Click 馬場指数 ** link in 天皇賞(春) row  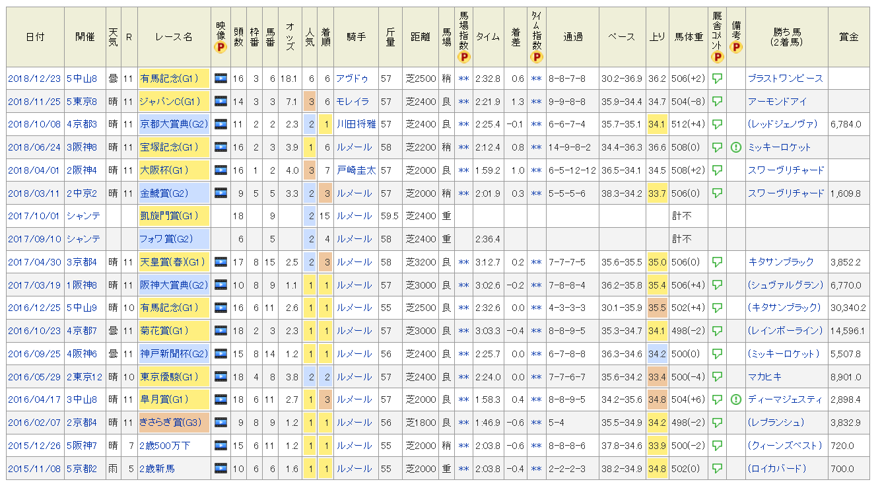[464, 262]
